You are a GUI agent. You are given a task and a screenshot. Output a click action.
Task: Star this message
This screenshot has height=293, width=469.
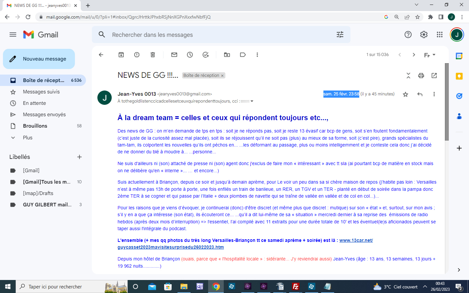(405, 94)
